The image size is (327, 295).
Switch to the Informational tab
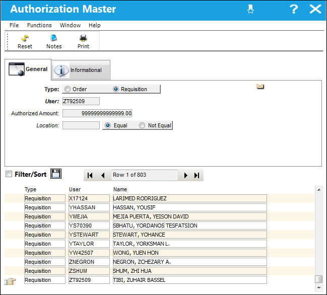click(81, 70)
